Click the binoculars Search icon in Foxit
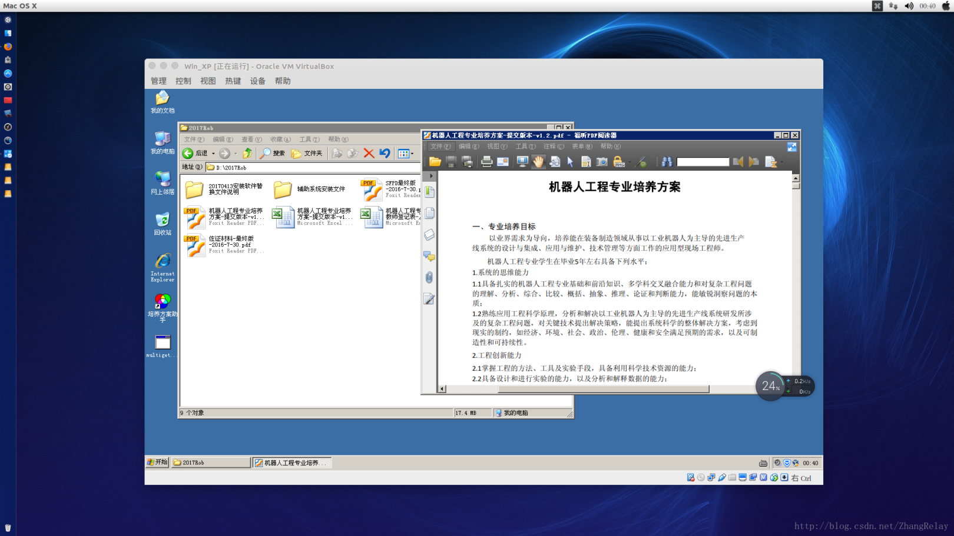The width and height of the screenshot is (954, 536). (667, 161)
